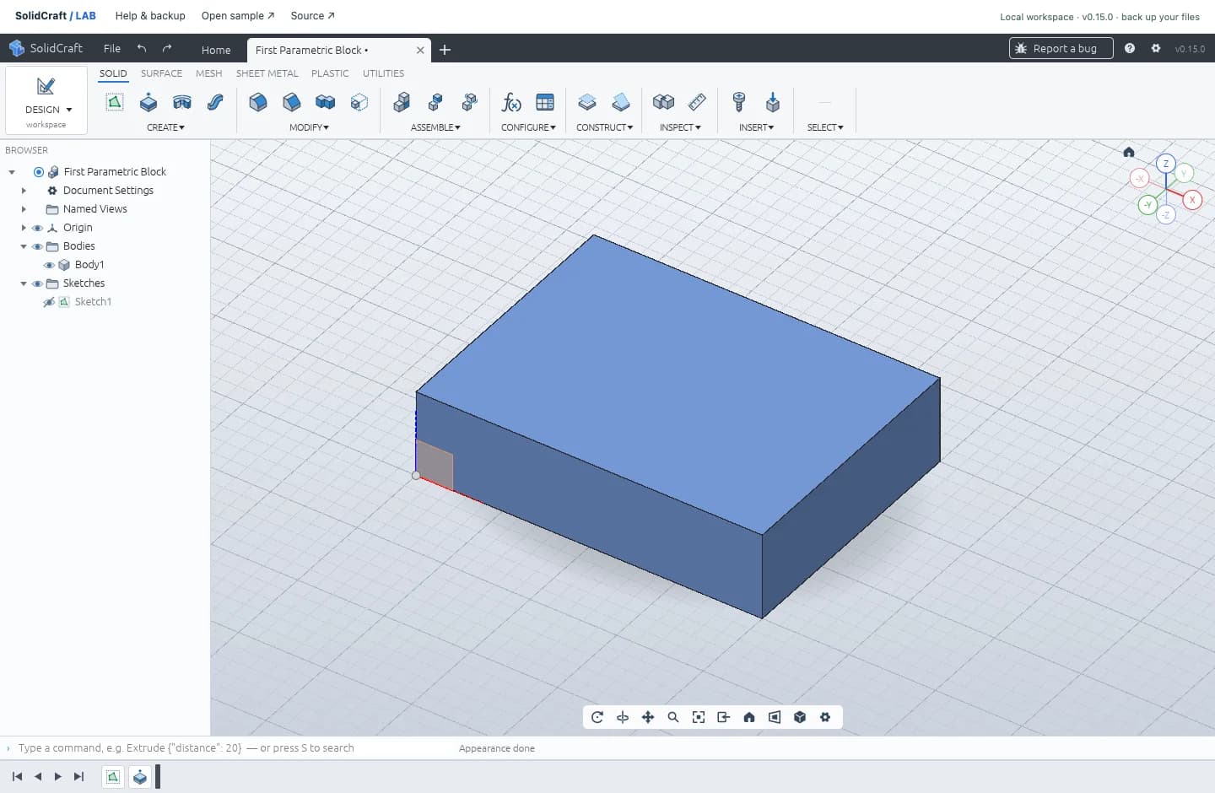
Task: Choose the Extrude tool in the Create group
Action: (x=148, y=102)
